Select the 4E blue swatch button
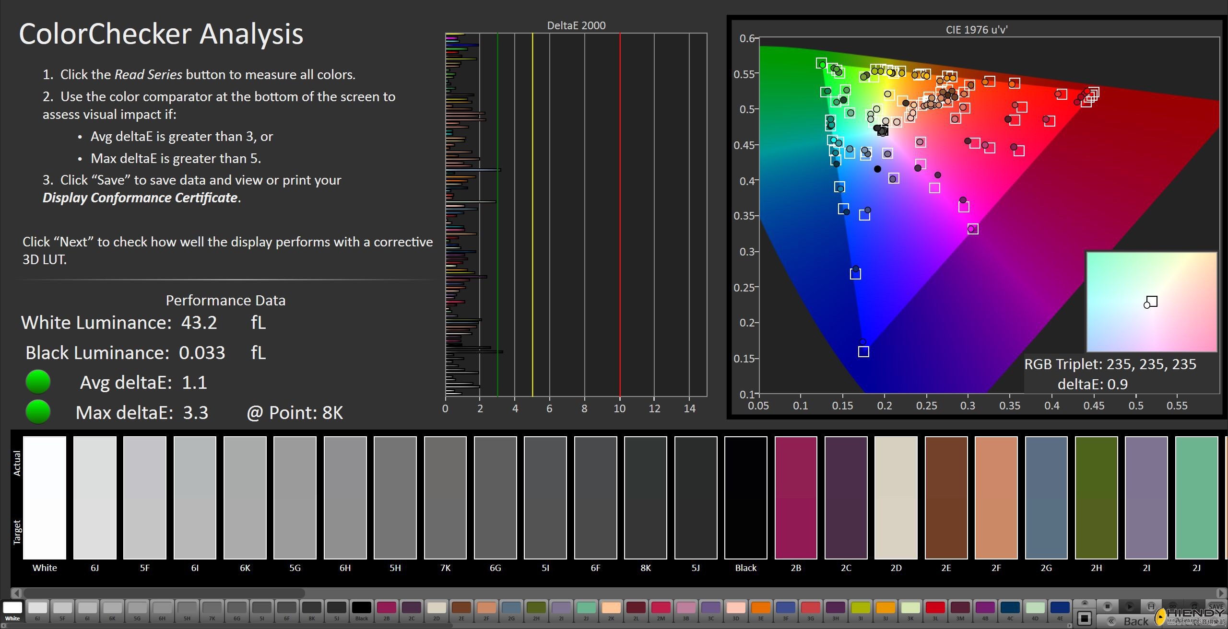Viewport: 1228px width, 629px height. pos(1060,611)
